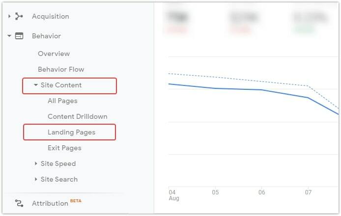The height and width of the screenshot is (216, 341).
Task: Click the Acquisition branching arrows icon
Action: pyautogui.click(x=19, y=16)
